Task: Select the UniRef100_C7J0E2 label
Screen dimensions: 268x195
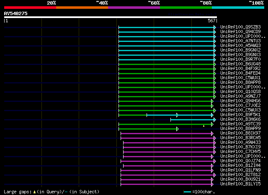Action: [240, 106]
